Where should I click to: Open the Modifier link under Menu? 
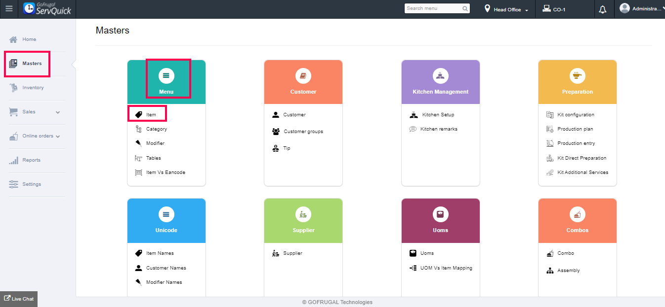click(155, 143)
